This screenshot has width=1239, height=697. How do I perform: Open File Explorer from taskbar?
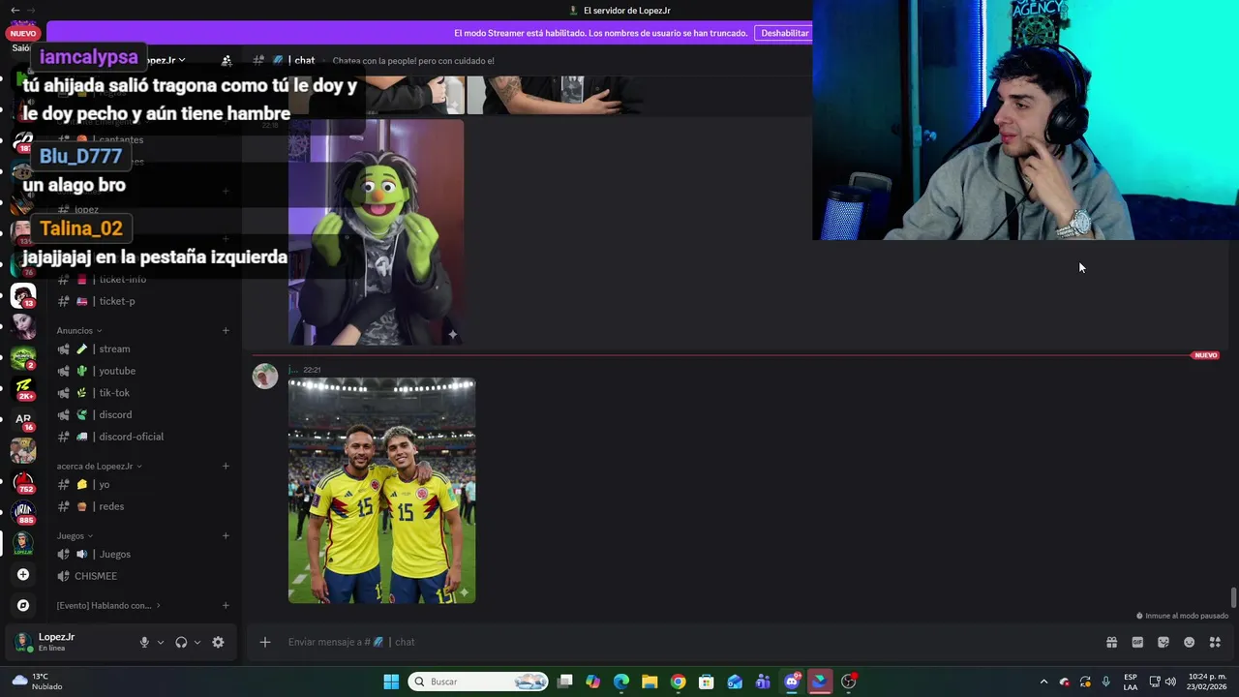650,682
